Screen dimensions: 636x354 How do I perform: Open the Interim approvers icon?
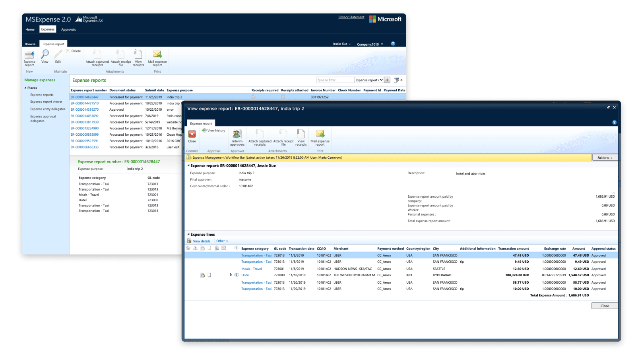[237, 134]
